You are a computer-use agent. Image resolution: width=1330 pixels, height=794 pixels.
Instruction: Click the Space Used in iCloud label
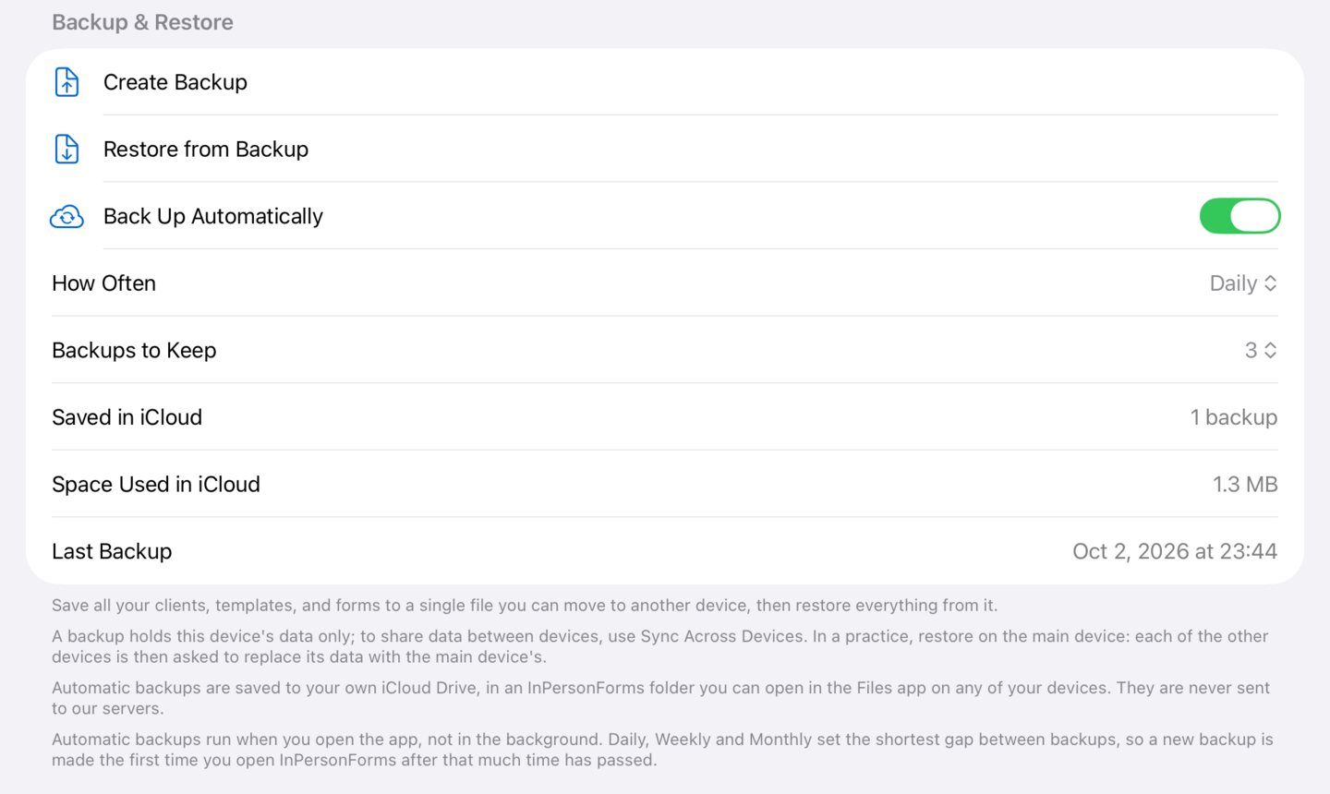[x=156, y=484]
